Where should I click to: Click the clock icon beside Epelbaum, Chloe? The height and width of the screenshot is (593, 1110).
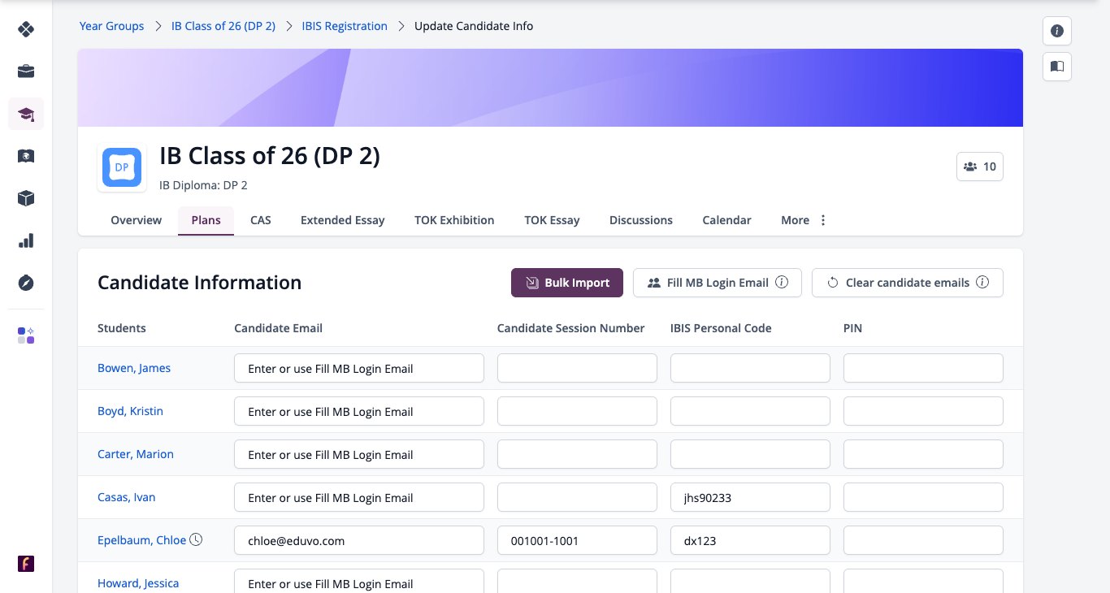(x=196, y=539)
